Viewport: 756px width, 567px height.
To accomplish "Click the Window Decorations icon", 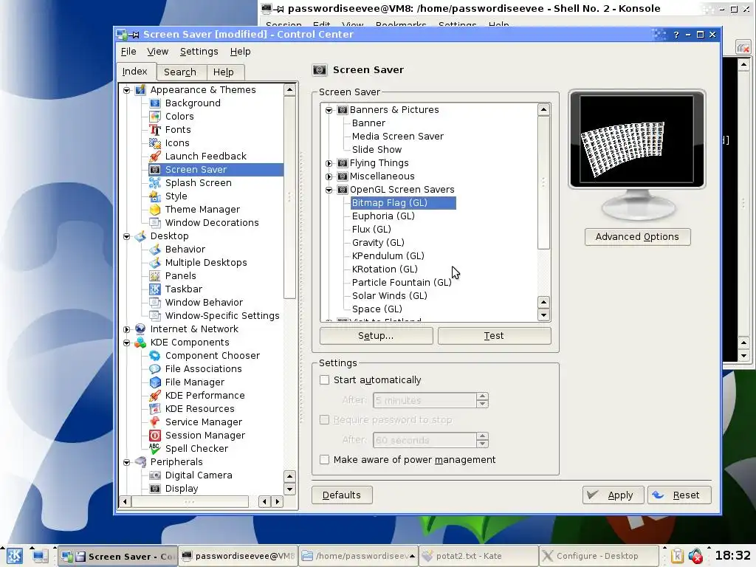I will (x=155, y=223).
